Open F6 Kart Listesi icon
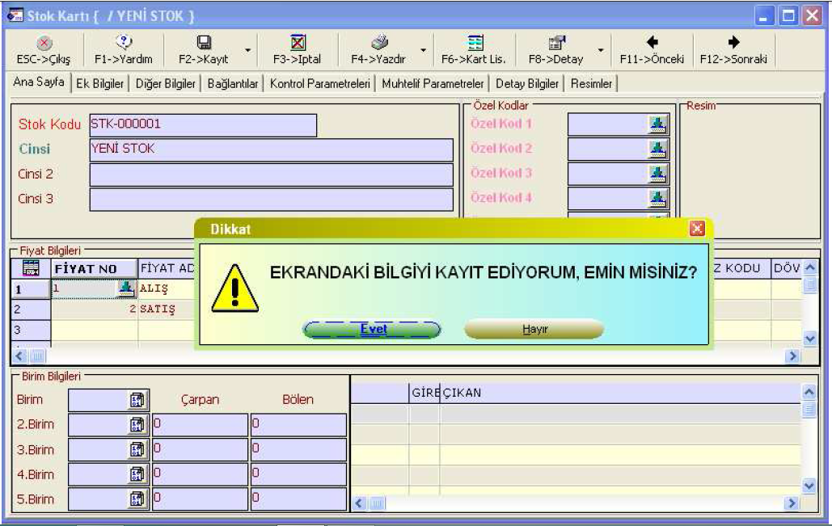The height and width of the screenshot is (526, 832). tap(476, 44)
